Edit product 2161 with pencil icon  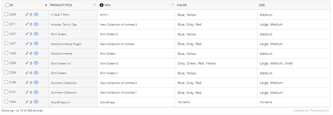point(27,92)
